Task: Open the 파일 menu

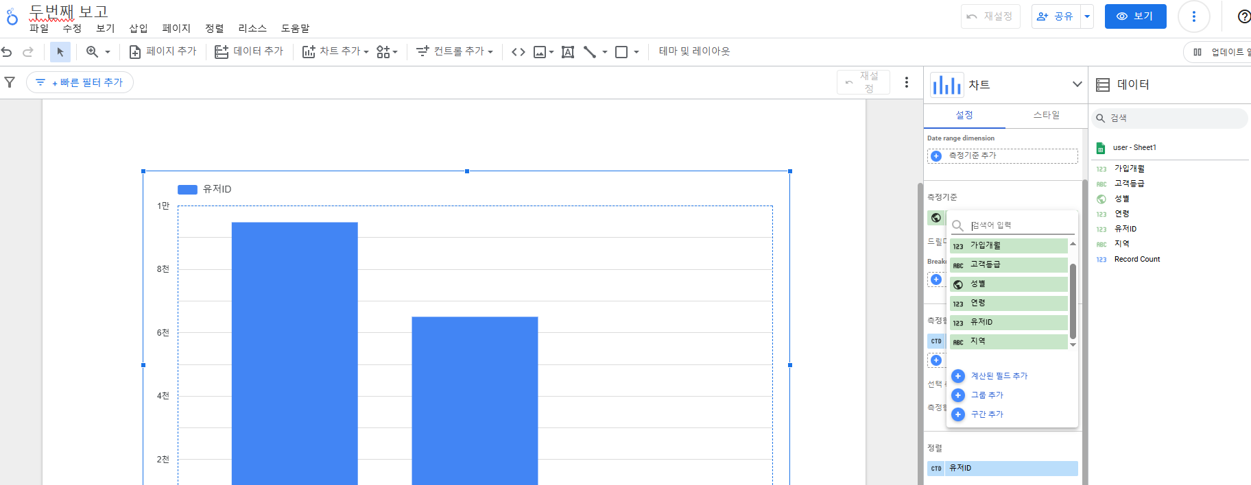Action: [39, 28]
